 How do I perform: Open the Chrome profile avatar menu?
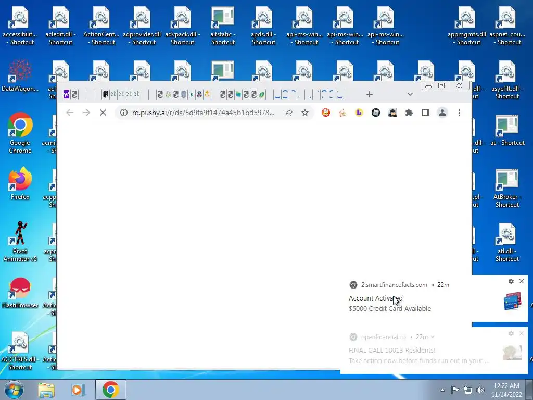[442, 113]
